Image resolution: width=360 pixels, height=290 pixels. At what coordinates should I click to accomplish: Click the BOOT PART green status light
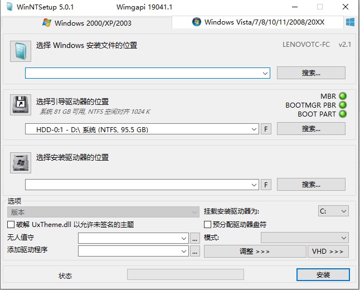pos(343,114)
